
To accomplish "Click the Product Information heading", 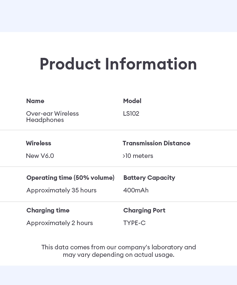I will (118, 64).
